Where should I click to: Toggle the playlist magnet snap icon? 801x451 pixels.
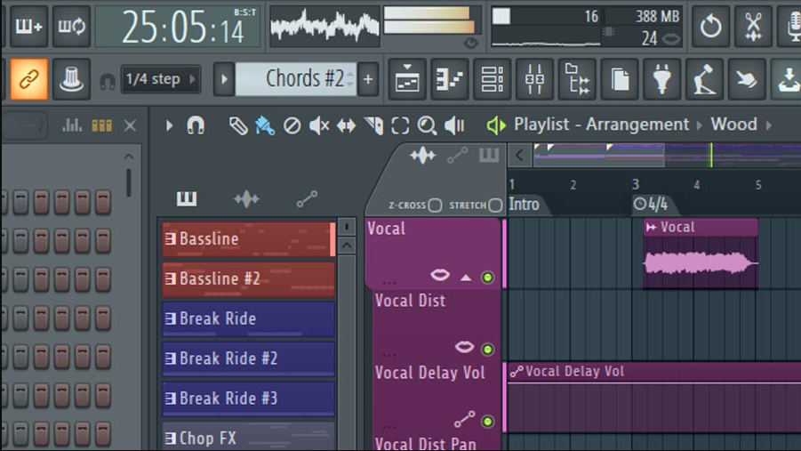pyautogui.click(x=196, y=125)
